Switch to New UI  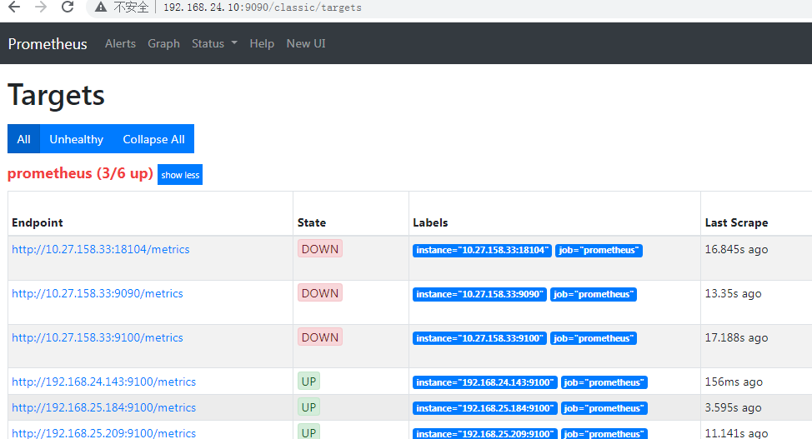coord(306,43)
